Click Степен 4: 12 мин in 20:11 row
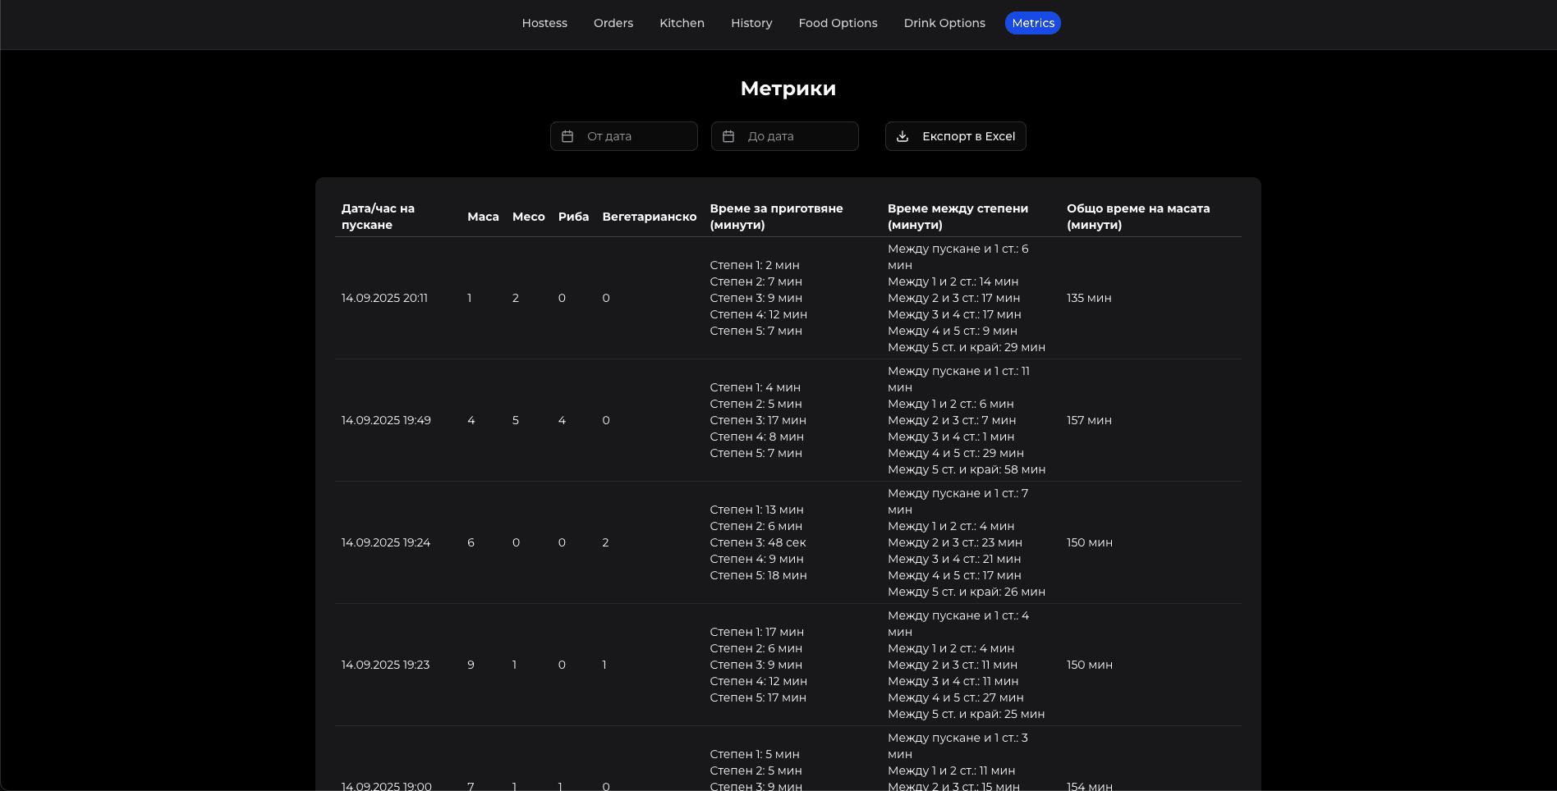The image size is (1557, 791). [x=759, y=314]
